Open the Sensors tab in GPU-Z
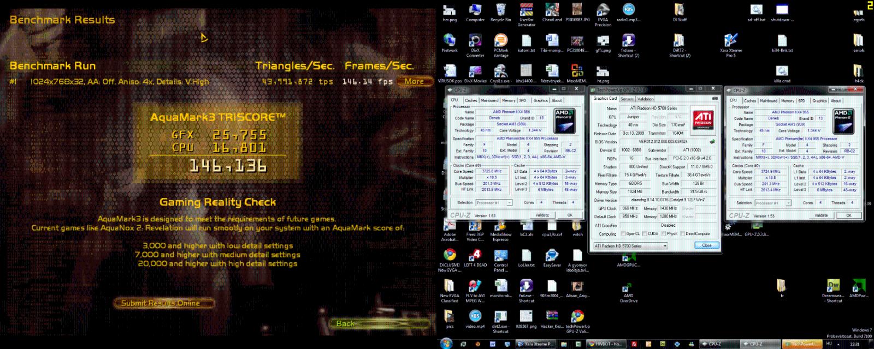The width and height of the screenshot is (874, 349). (x=627, y=99)
